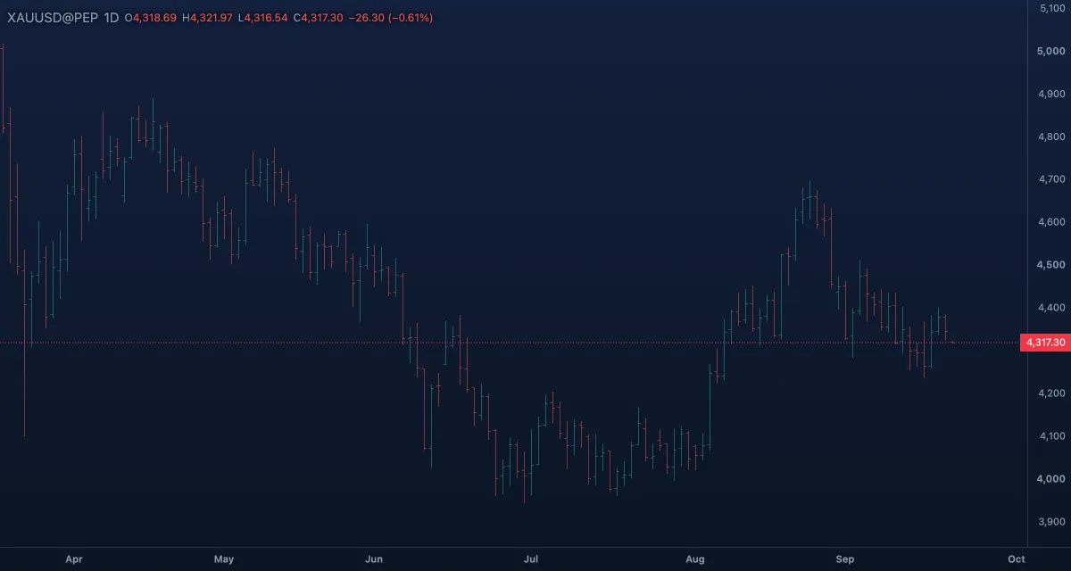This screenshot has height=571, width=1071.
Task: Select Sep on the time axis
Action: click(845, 559)
